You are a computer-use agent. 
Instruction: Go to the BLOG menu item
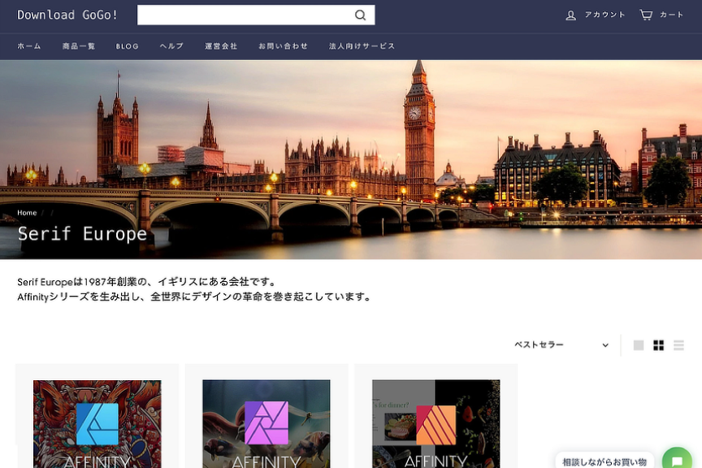(x=127, y=46)
